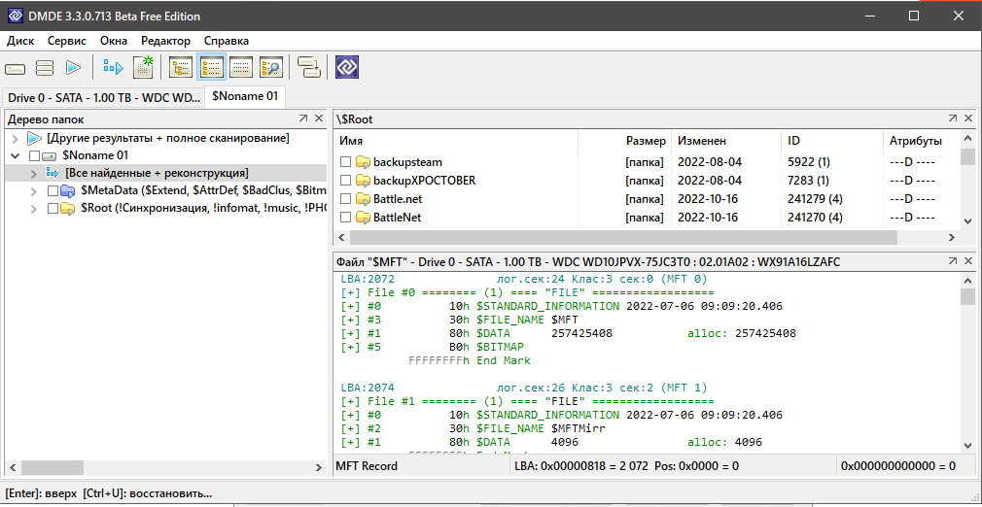Click the MFT Record status bar cell
Image resolution: width=982 pixels, height=507 pixels.
[x=421, y=466]
